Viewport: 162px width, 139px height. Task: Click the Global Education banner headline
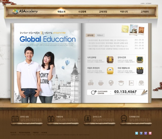coord(48,39)
